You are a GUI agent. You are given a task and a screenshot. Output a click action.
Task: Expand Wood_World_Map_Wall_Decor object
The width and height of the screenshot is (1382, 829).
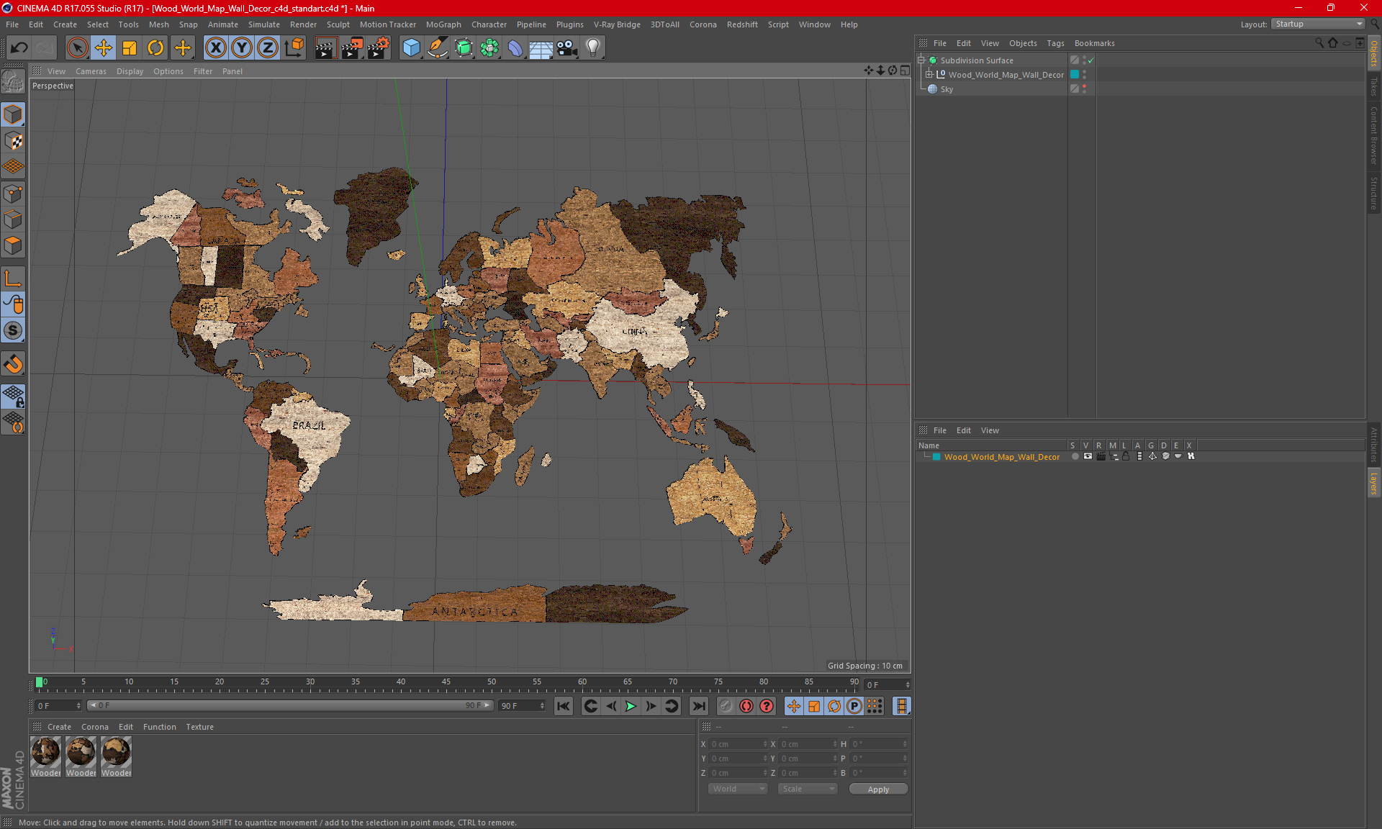click(929, 74)
